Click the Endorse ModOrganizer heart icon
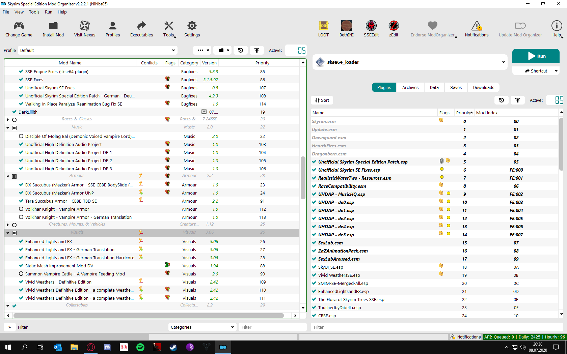The image size is (567, 354). click(x=433, y=26)
